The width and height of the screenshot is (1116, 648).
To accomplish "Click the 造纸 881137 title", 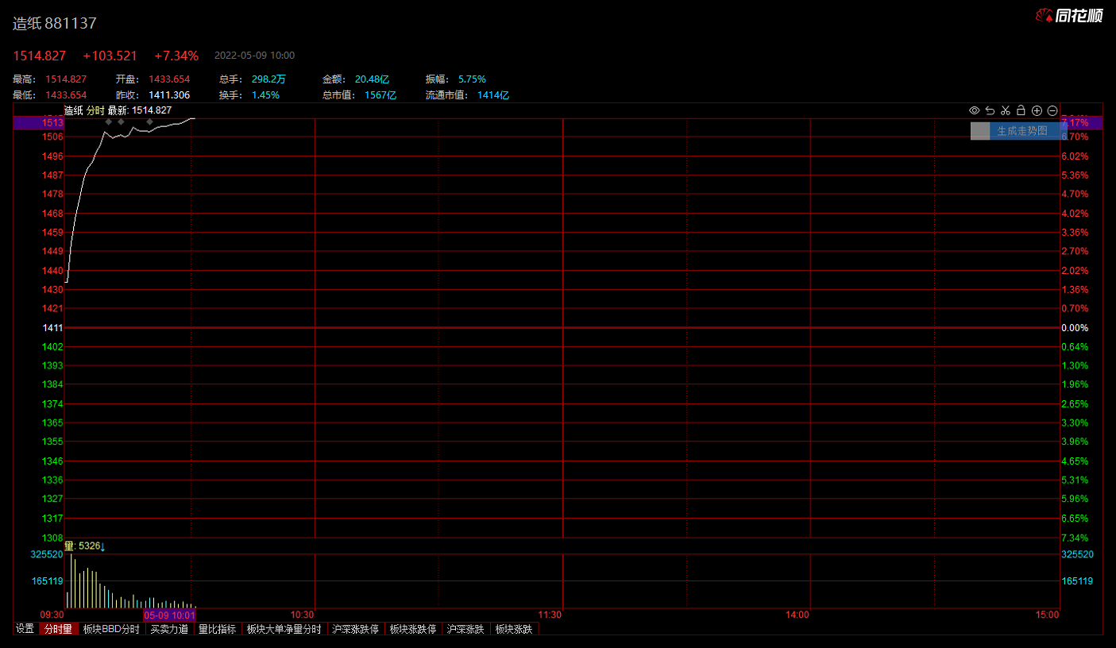I will [55, 23].
